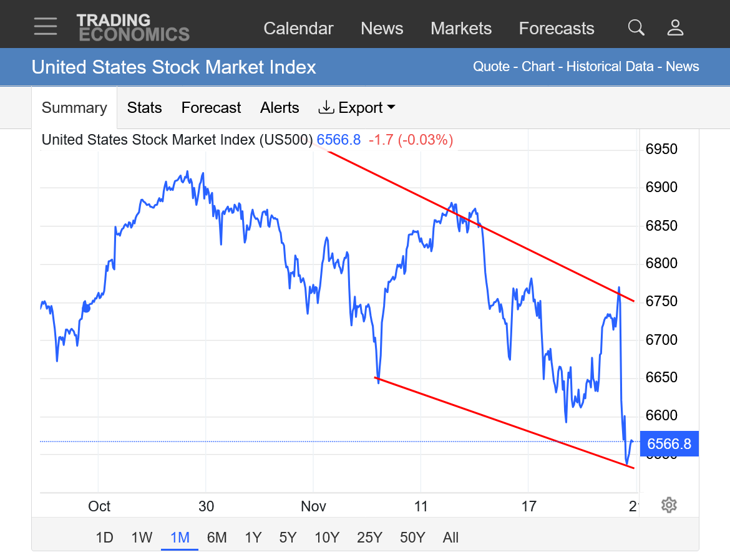
Task: Click the Trading Economics logo
Action: tap(133, 28)
